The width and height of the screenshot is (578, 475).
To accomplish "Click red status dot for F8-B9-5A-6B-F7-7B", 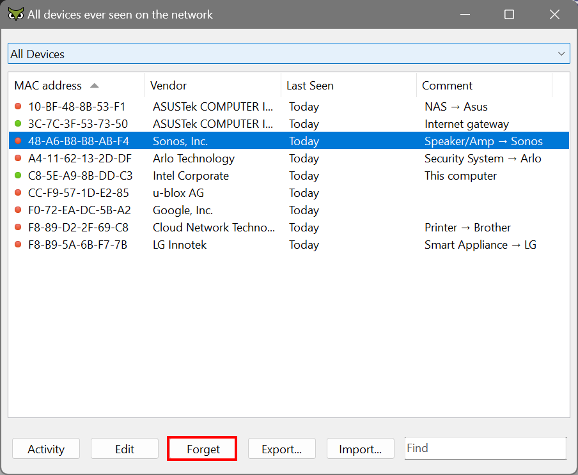I will 18,244.
